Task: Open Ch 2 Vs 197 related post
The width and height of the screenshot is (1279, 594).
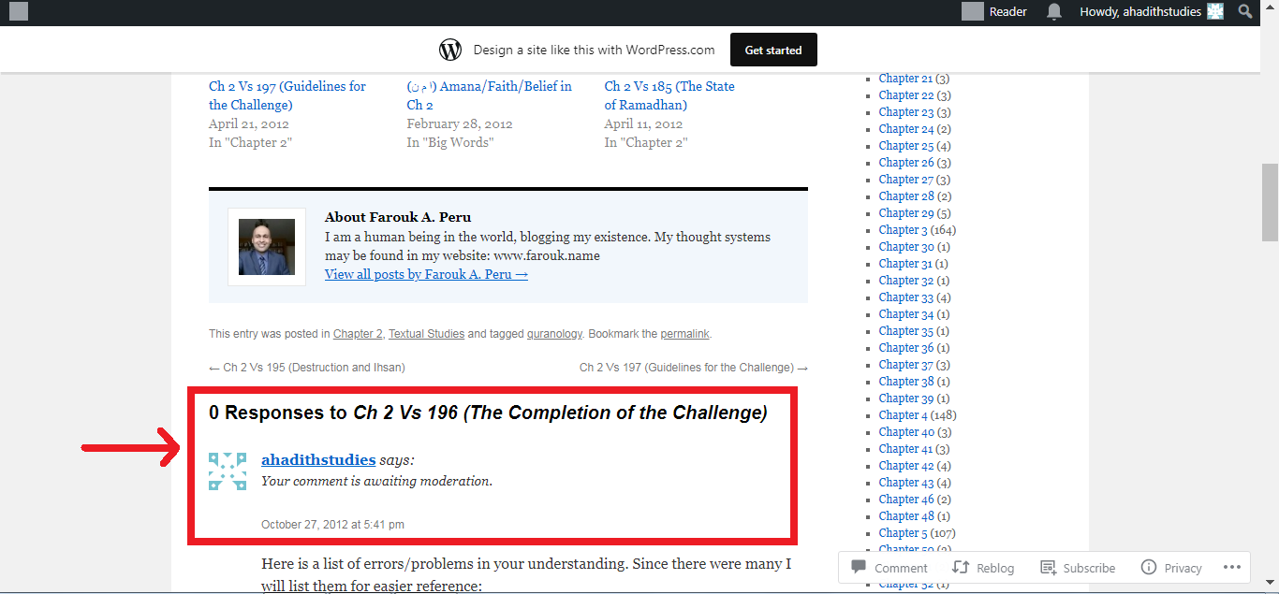Action: tap(287, 95)
